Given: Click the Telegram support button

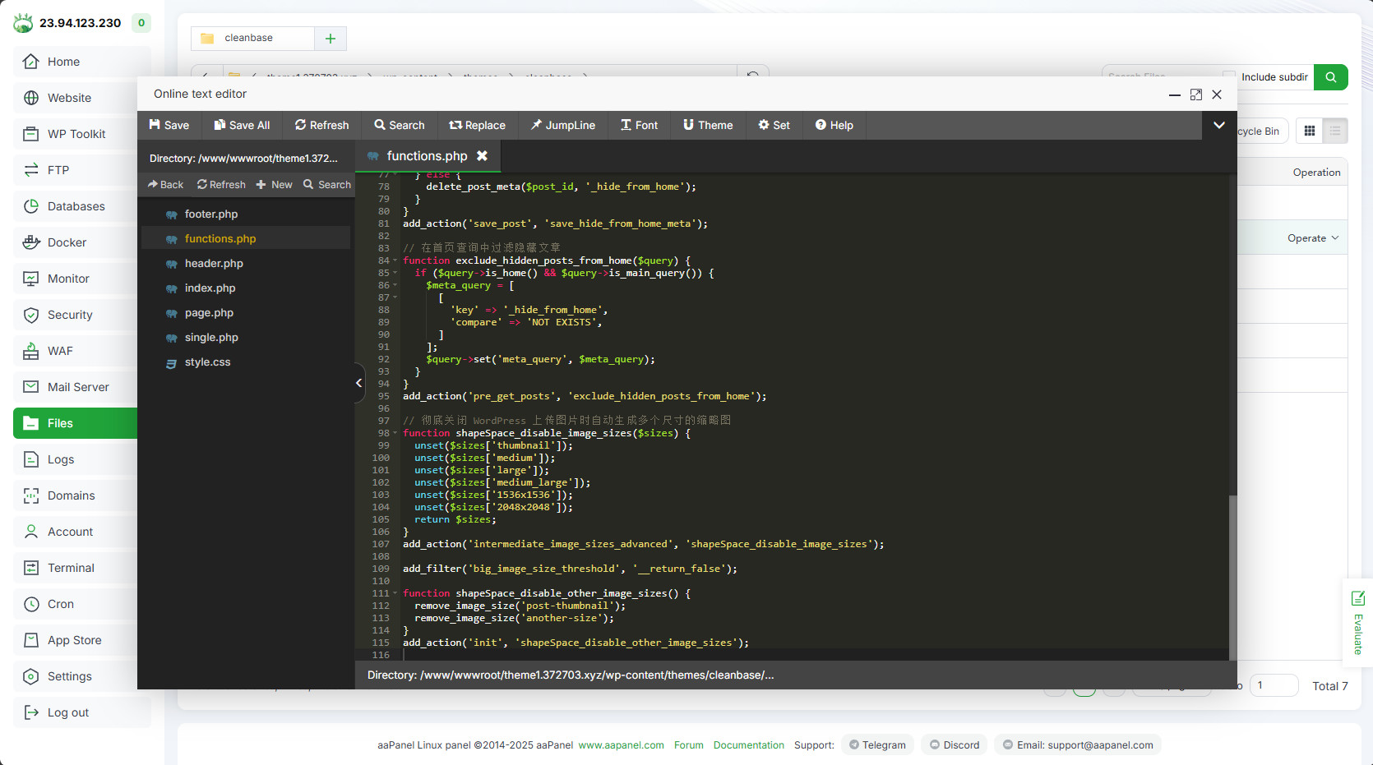Looking at the screenshot, I should pos(877,745).
